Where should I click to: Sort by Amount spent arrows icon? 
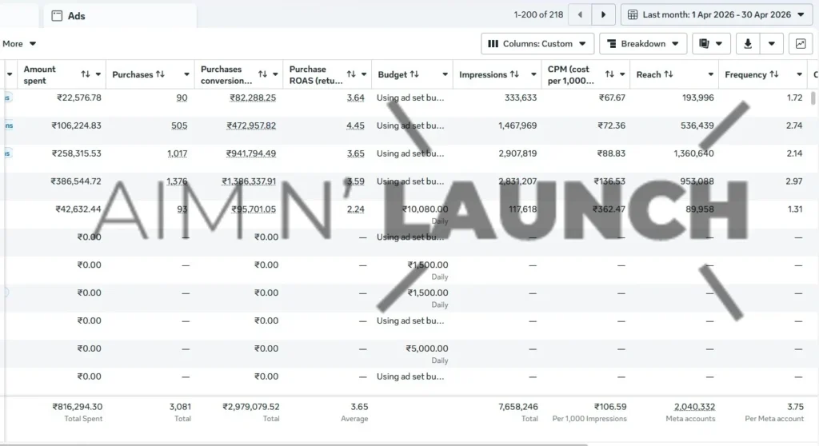[85, 74]
